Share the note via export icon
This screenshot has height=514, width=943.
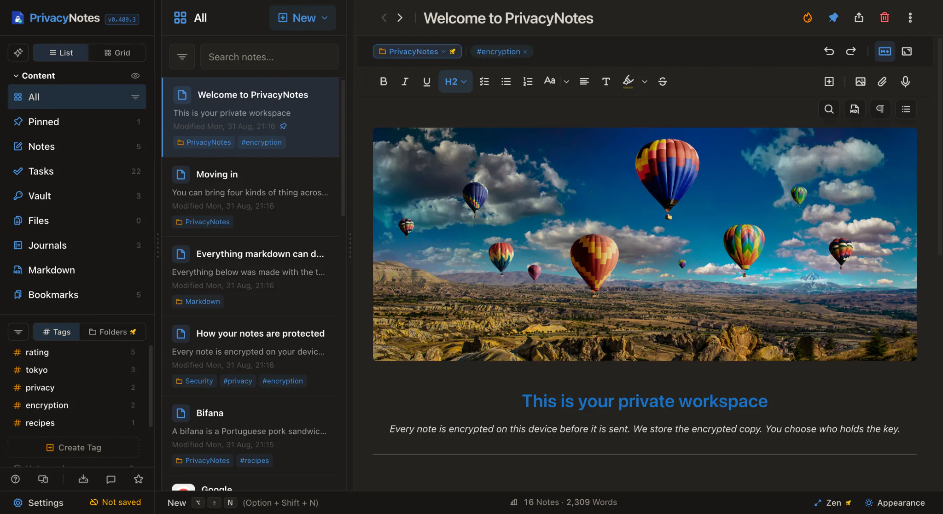859,18
